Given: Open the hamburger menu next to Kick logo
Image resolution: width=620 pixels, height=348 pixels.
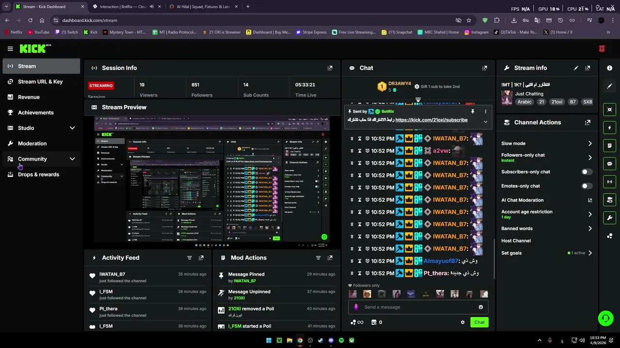Looking at the screenshot, I should point(10,49).
